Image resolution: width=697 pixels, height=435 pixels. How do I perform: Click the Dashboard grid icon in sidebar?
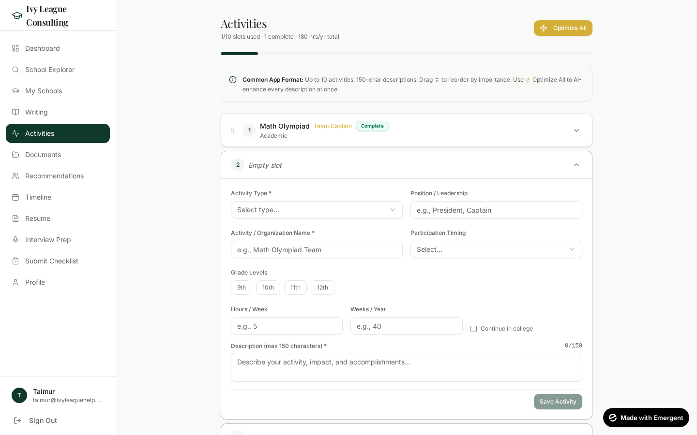point(15,48)
